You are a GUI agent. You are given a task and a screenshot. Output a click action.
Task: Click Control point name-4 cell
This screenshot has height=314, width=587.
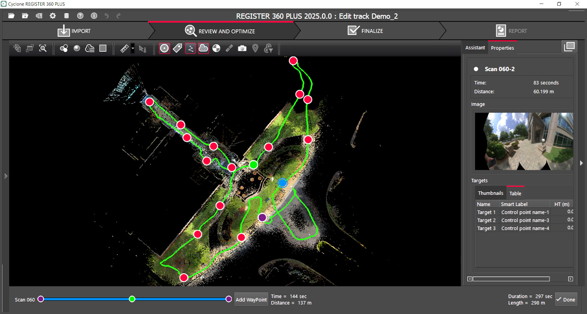tap(525, 228)
